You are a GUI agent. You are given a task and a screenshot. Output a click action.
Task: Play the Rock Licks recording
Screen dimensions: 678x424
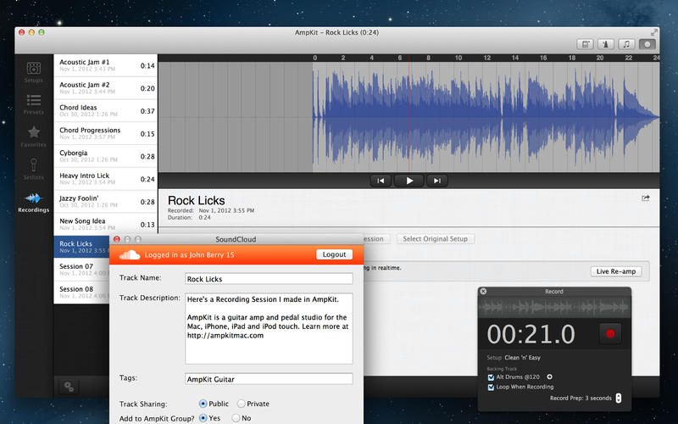click(409, 181)
